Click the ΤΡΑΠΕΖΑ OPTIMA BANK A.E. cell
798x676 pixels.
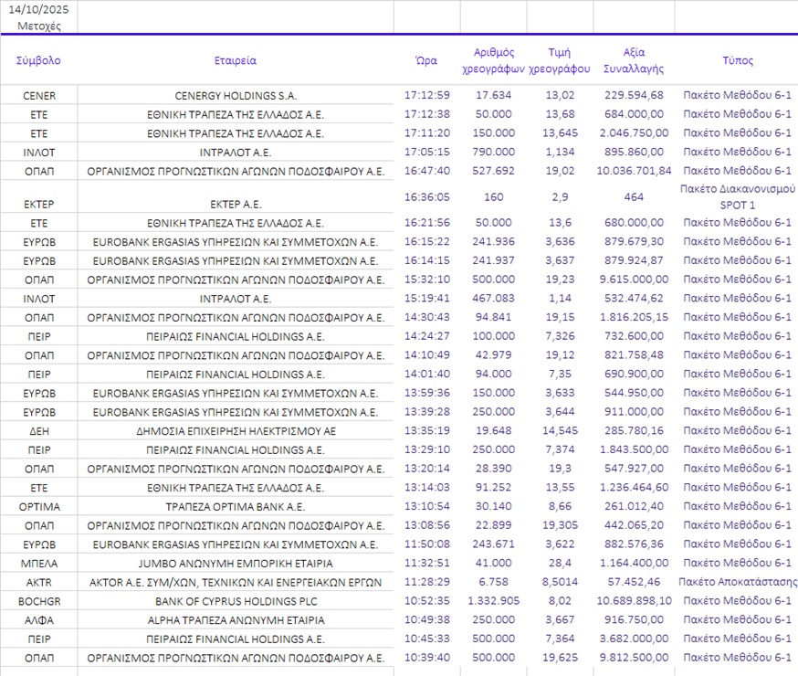[236, 506]
